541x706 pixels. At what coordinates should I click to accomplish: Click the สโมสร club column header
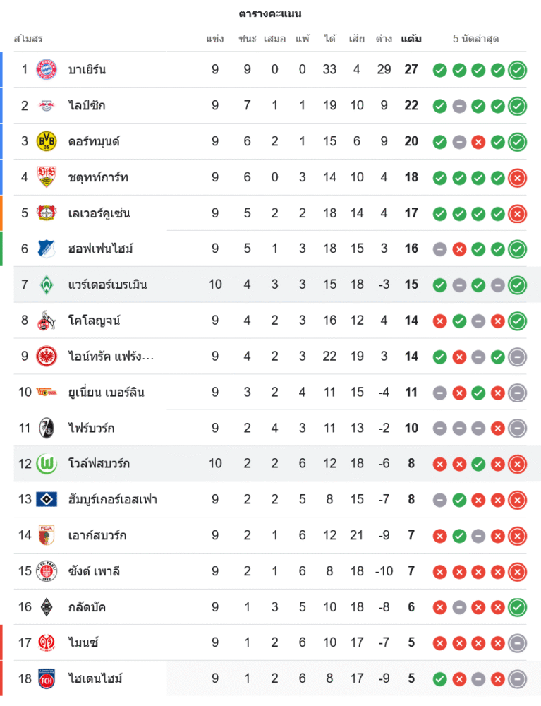tap(28, 39)
